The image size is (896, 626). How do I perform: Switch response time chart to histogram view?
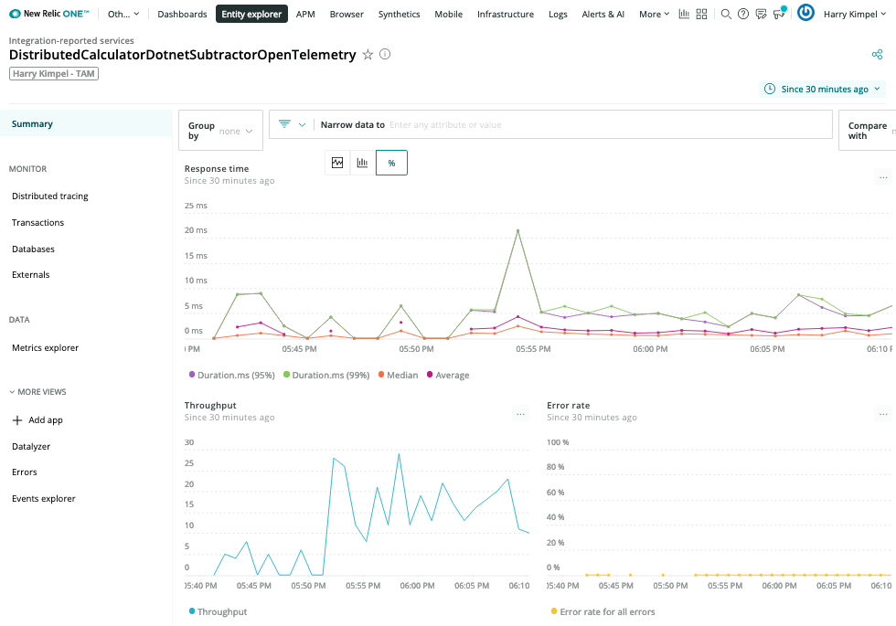tap(363, 163)
